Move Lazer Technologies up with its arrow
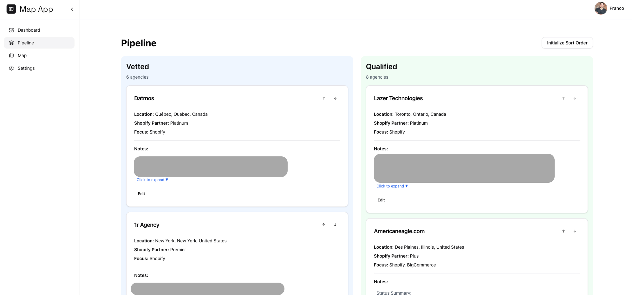Image resolution: width=632 pixels, height=295 pixels. click(x=564, y=98)
